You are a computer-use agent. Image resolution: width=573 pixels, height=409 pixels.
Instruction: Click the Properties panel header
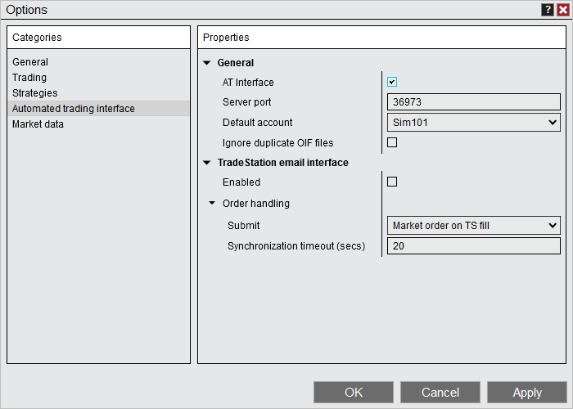click(x=381, y=38)
